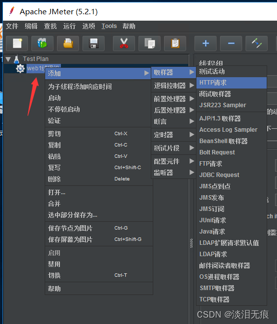Expand the 取样器 submenu
Image resolution: width=277 pixels, height=324 pixels.
(x=173, y=72)
